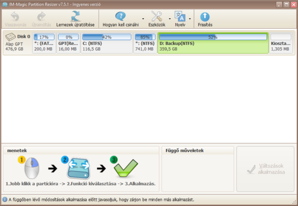Click the step instructions text 1.Jobb klikk

80,184
